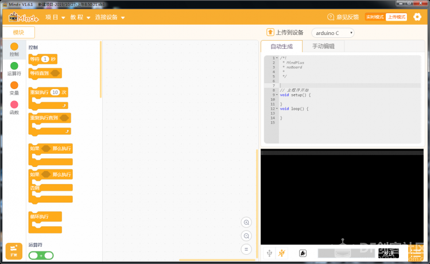Select the green 运算符 category circle

[x=14, y=66]
